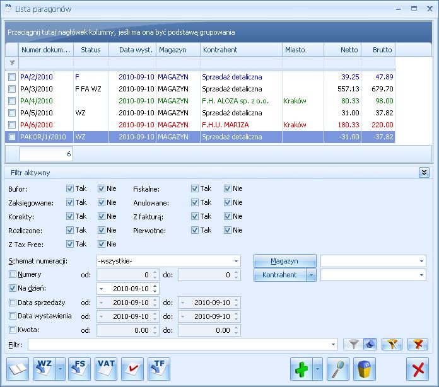Create Tax Free TF document button
The height and width of the screenshot is (387, 439).
coord(159,369)
